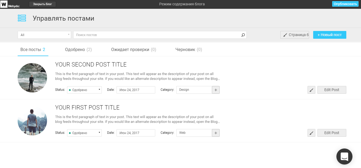Open the second post's thumbnail image
Viewport: 361px width, 168px height.
pos(32,78)
